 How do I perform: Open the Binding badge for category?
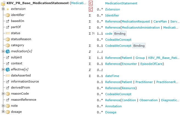[x=139, y=46]
